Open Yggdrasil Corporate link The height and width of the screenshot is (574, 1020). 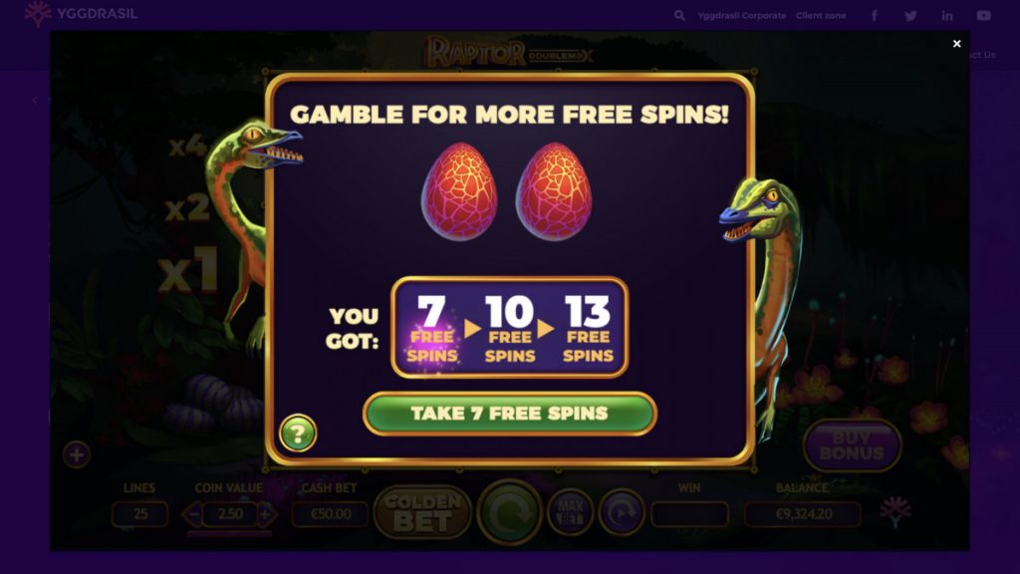[x=741, y=16]
